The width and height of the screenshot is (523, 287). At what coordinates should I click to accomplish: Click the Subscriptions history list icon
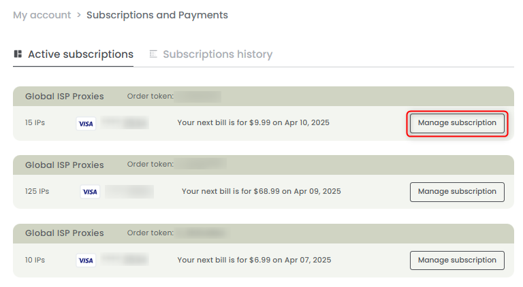pos(154,54)
